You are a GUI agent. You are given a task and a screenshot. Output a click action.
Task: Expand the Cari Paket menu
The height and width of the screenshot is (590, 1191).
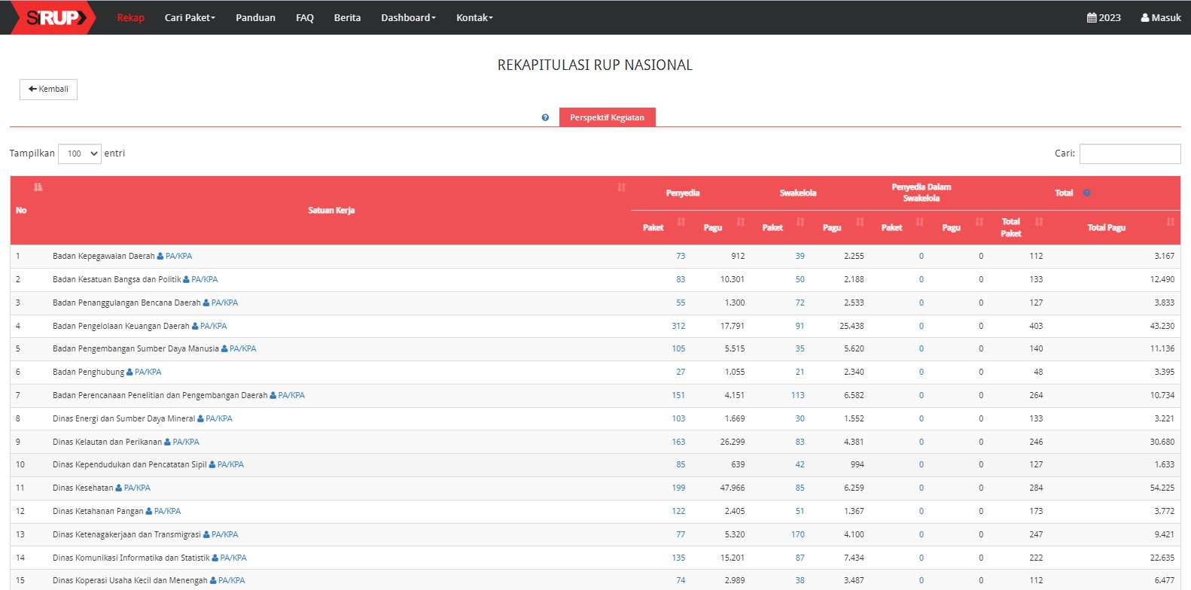(x=190, y=17)
